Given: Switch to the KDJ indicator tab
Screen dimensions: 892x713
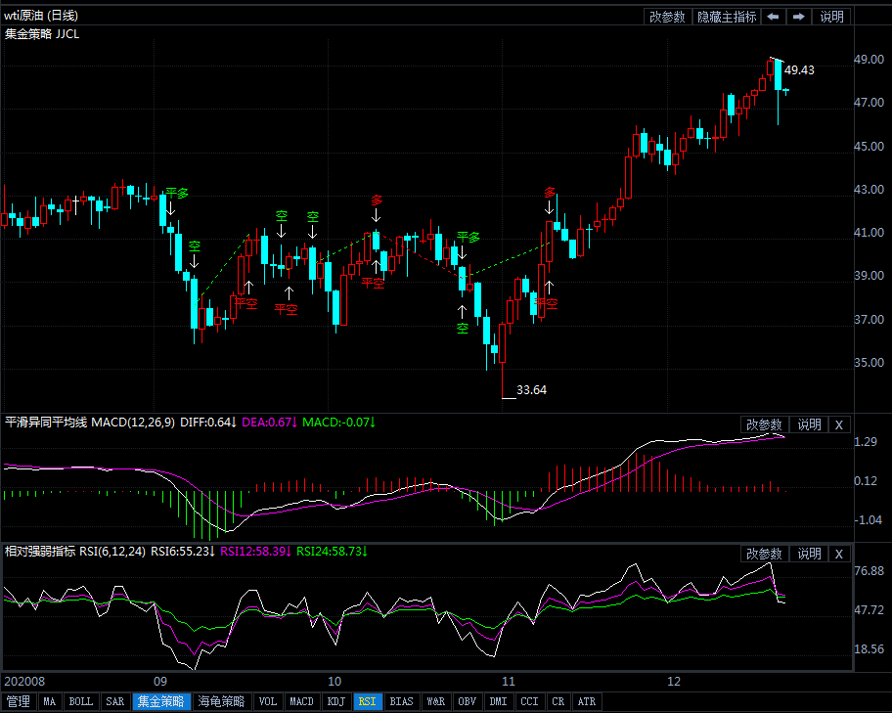Looking at the screenshot, I should click(335, 701).
